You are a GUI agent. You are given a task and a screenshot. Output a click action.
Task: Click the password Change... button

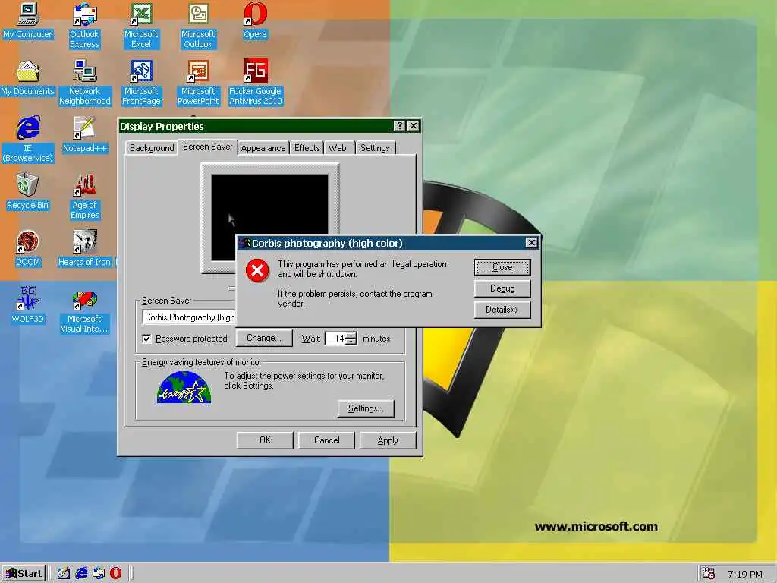click(263, 338)
